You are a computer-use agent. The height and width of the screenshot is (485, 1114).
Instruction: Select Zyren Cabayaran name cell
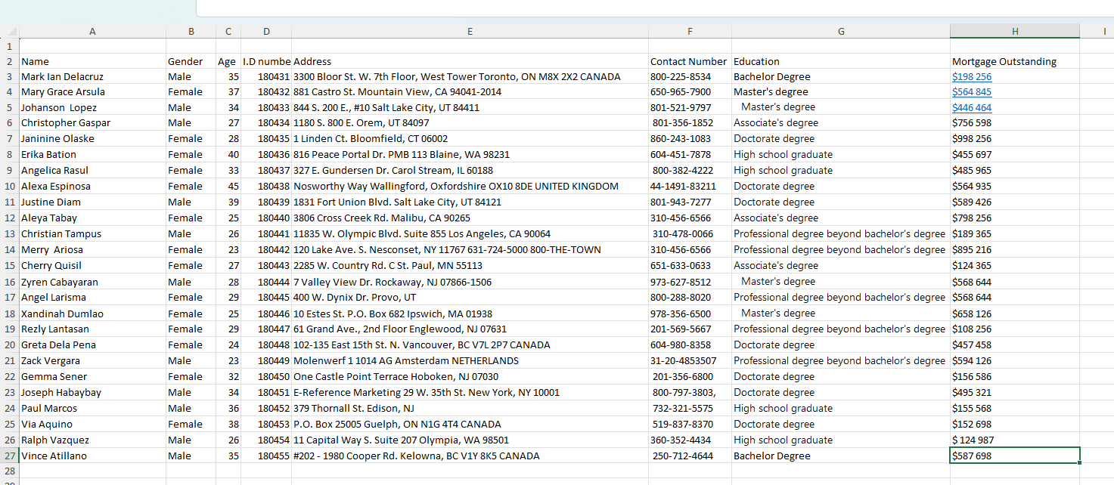click(x=92, y=281)
